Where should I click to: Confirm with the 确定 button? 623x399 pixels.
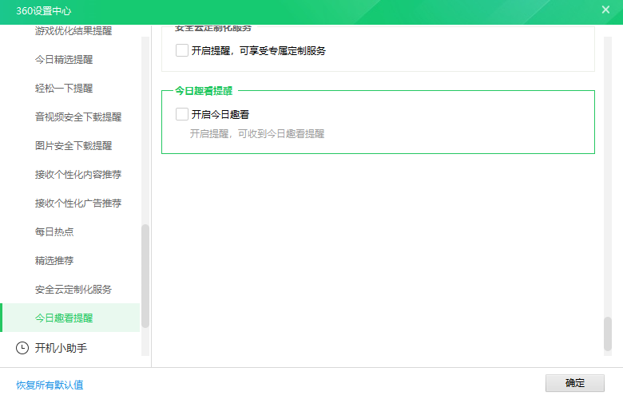click(575, 383)
